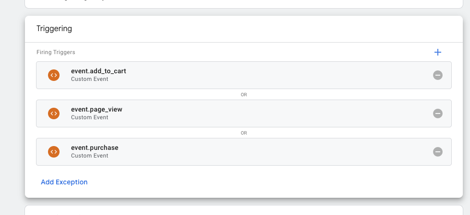
Task: Click the Firing Triggers label
Action: click(56, 52)
